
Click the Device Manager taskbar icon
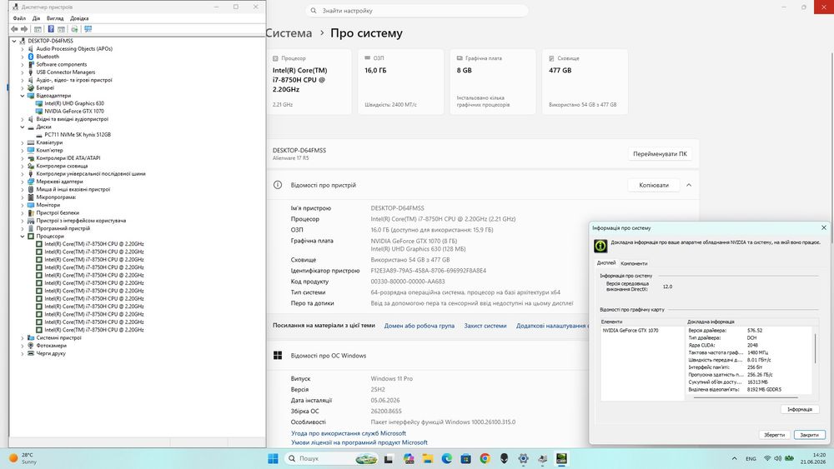pyautogui.click(x=543, y=459)
